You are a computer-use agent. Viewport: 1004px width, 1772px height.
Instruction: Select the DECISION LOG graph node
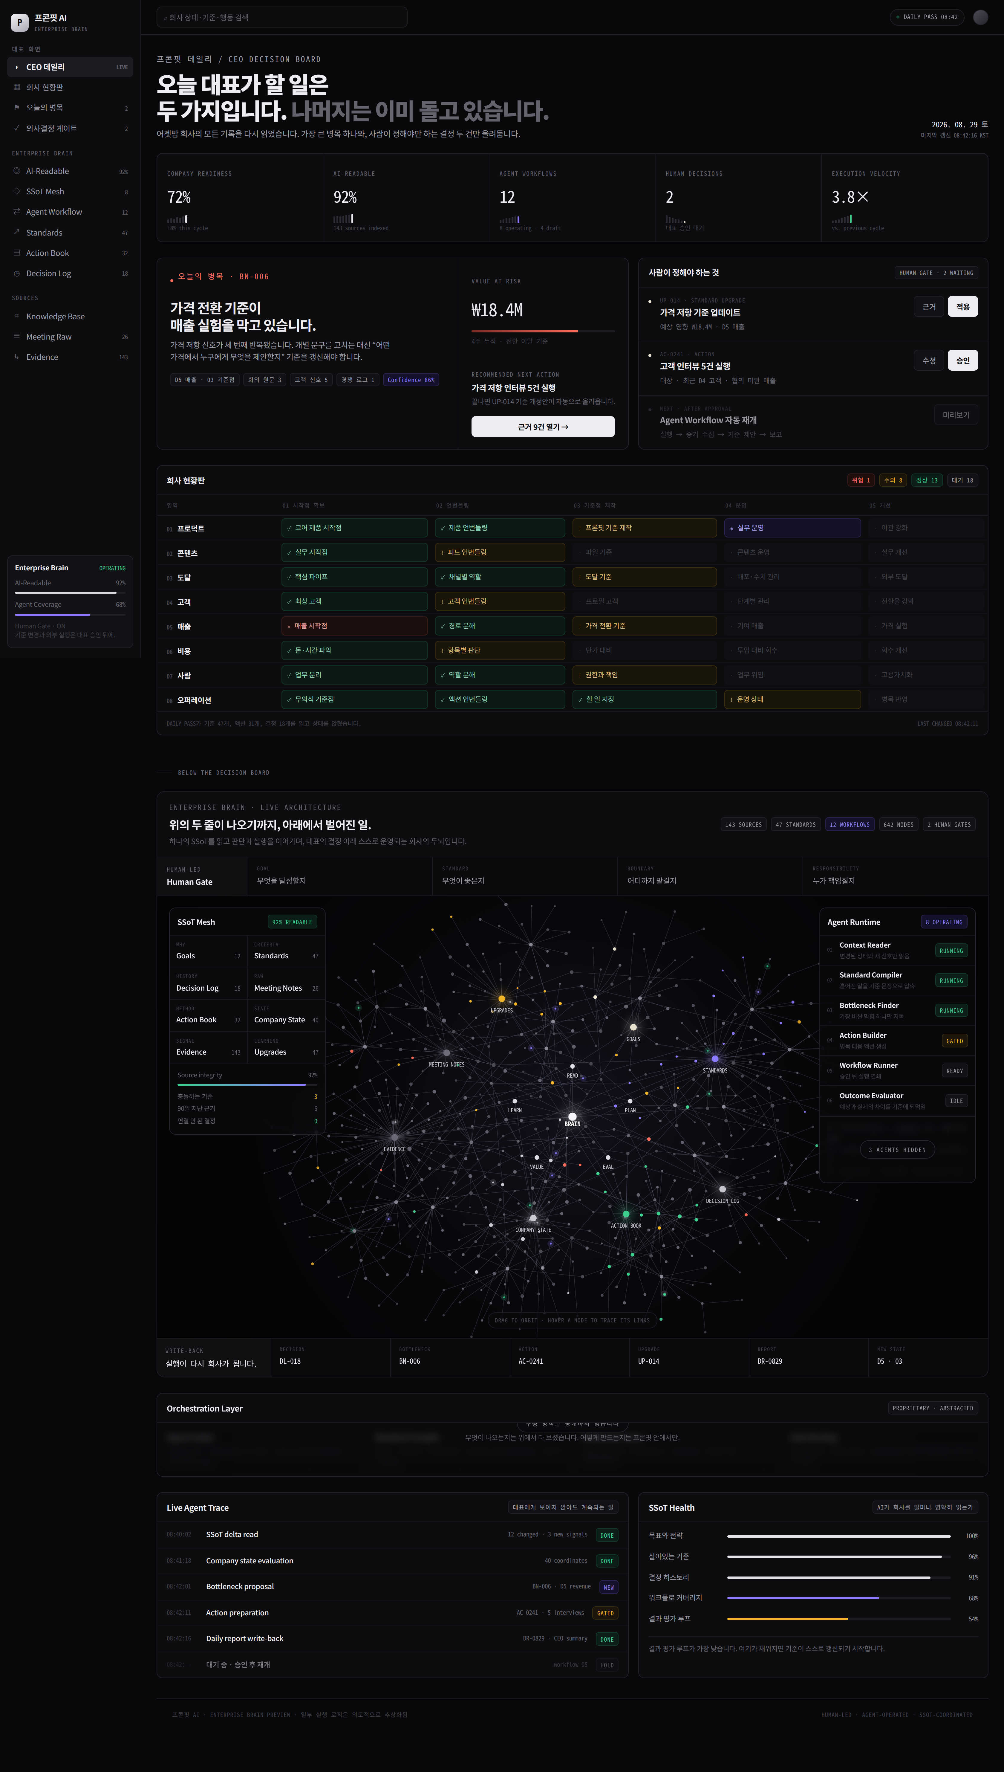tap(722, 1189)
